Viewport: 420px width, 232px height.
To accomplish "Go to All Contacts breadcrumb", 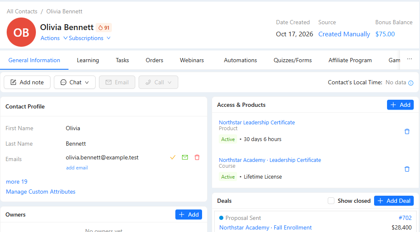I will (x=22, y=11).
